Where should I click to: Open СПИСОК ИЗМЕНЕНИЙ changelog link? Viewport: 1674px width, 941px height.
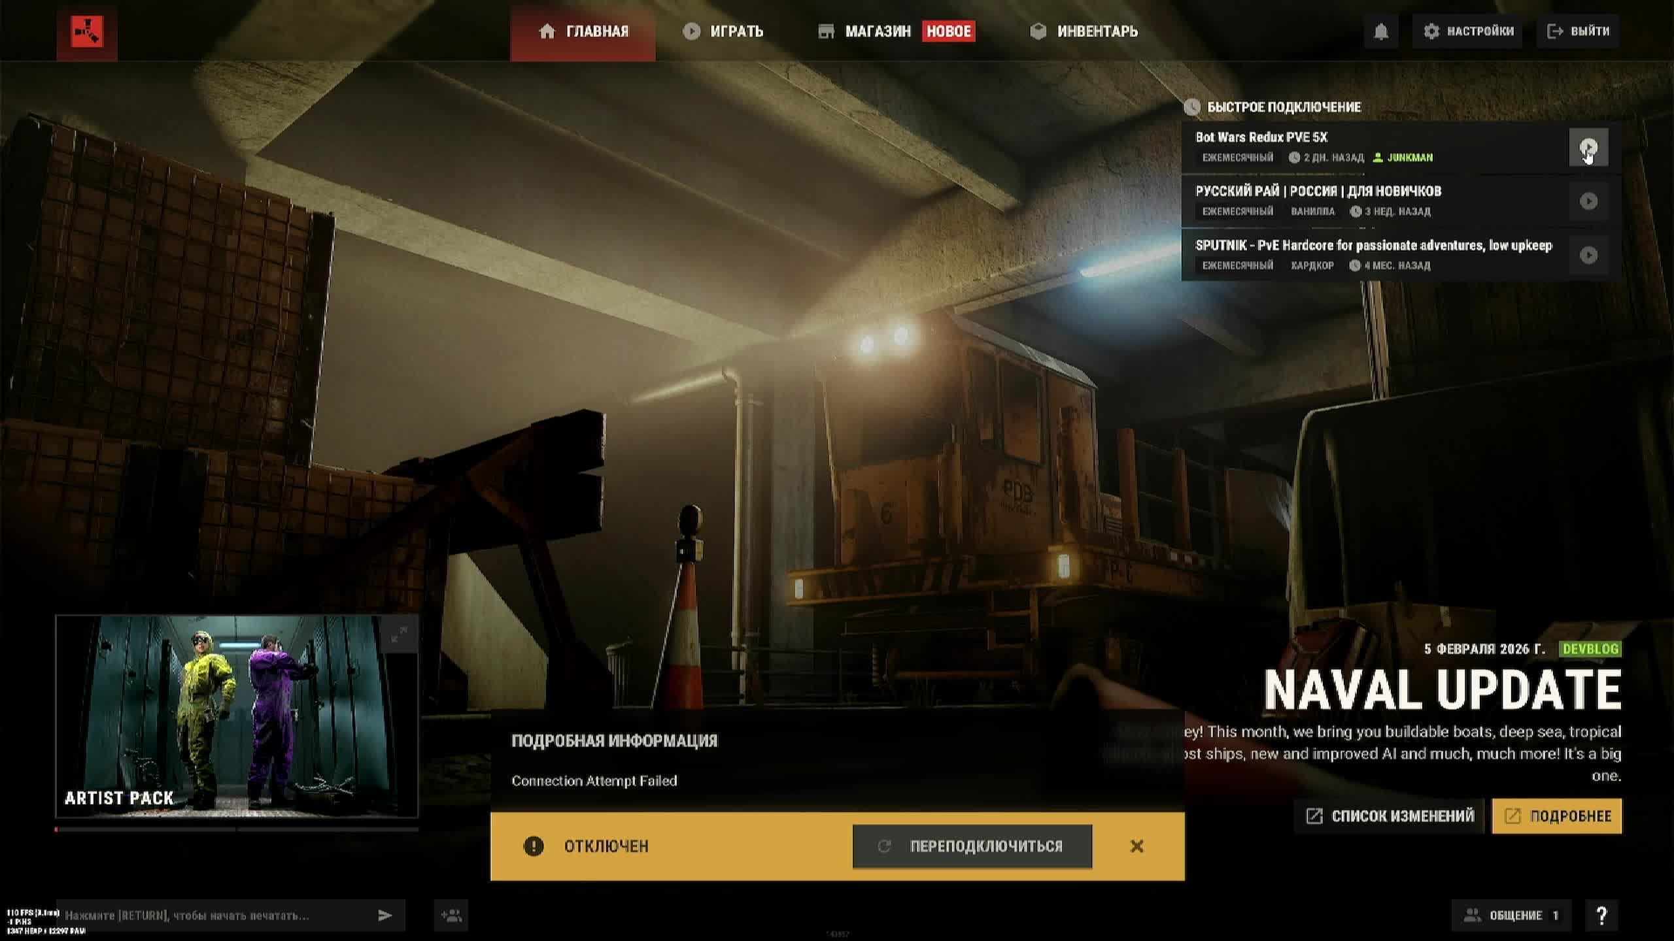pos(1390,816)
